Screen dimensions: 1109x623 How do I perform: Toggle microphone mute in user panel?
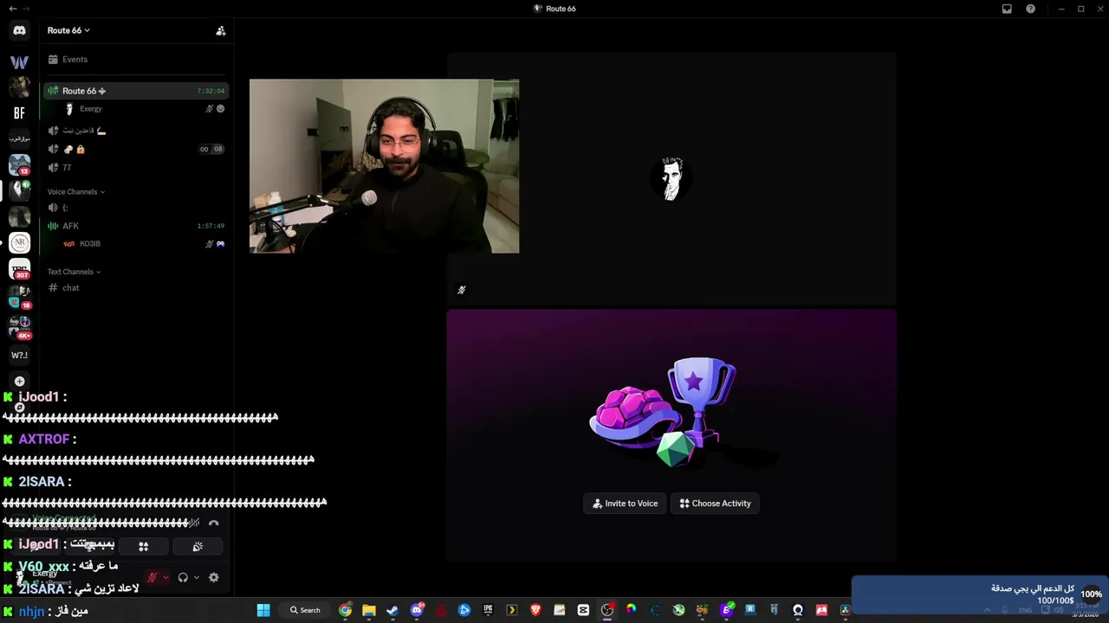[x=152, y=577]
